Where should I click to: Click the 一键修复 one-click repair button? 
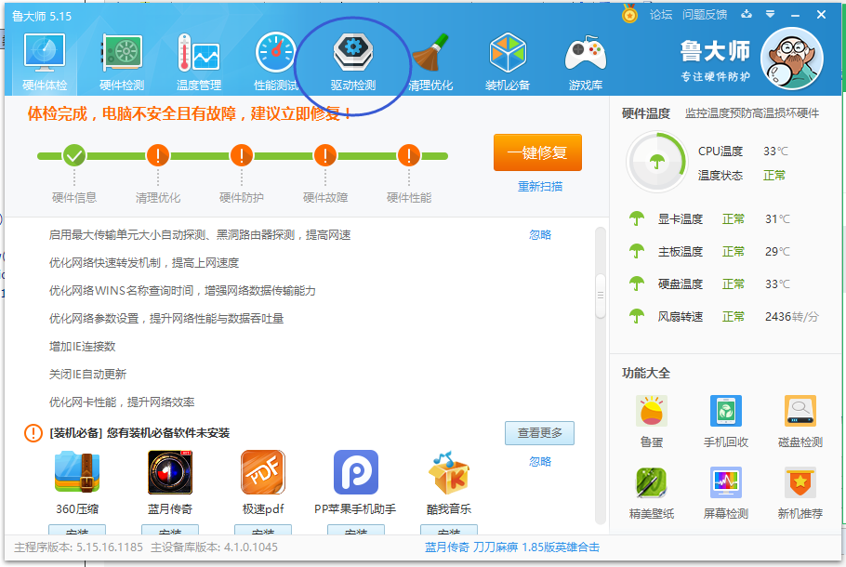pos(537,152)
